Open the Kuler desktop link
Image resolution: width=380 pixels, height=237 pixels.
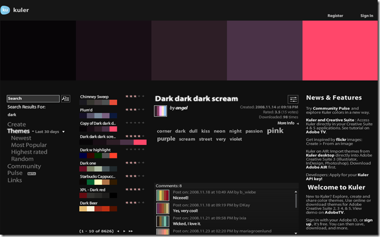point(320,155)
